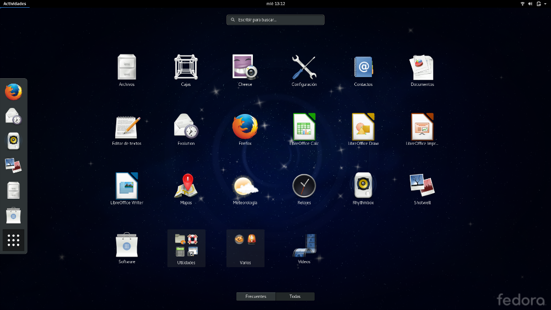Open the system power menu arrow
The image size is (551, 310).
point(545,3)
